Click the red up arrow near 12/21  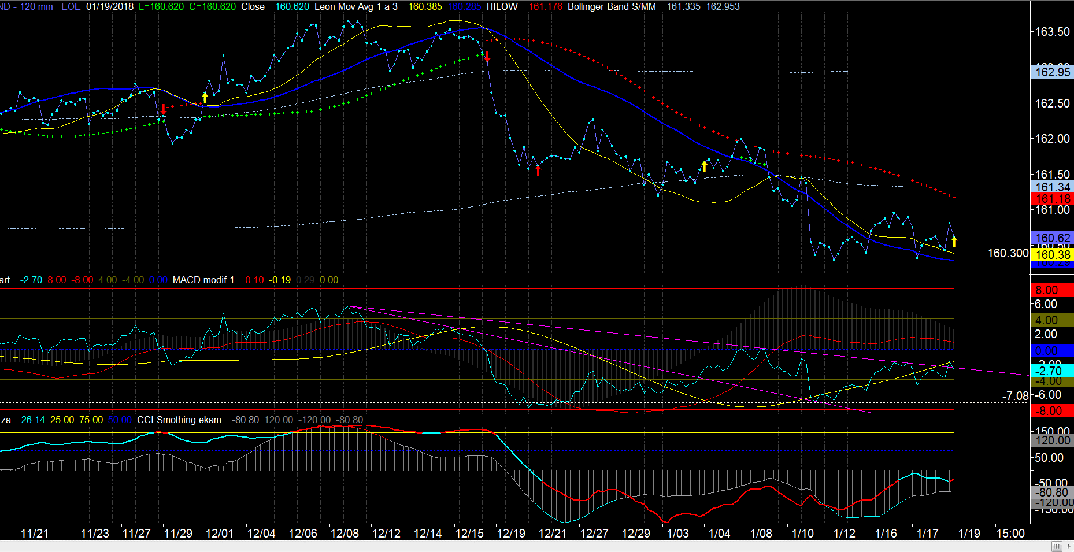tap(538, 171)
